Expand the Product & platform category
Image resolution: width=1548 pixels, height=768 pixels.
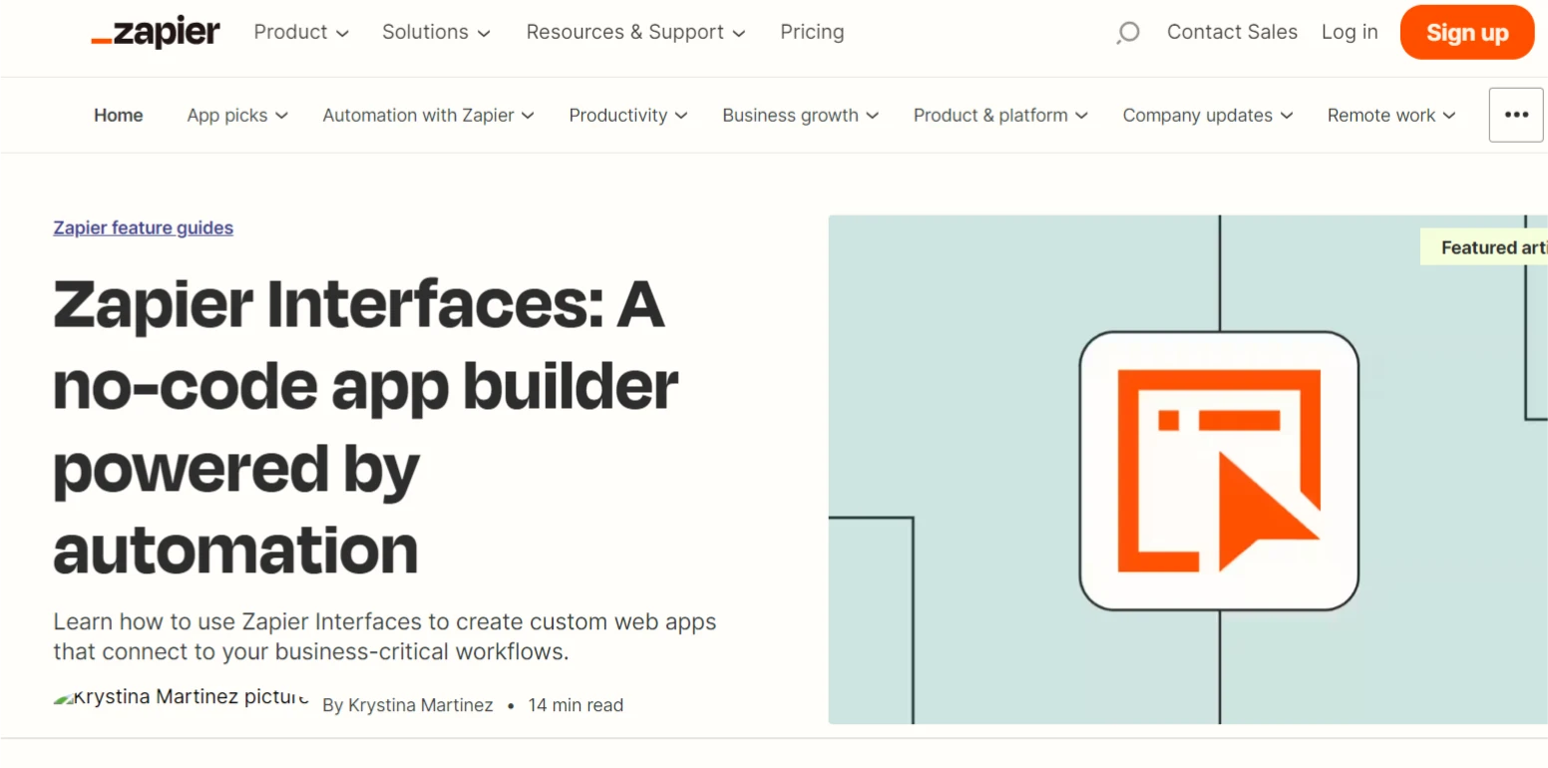tap(1000, 115)
